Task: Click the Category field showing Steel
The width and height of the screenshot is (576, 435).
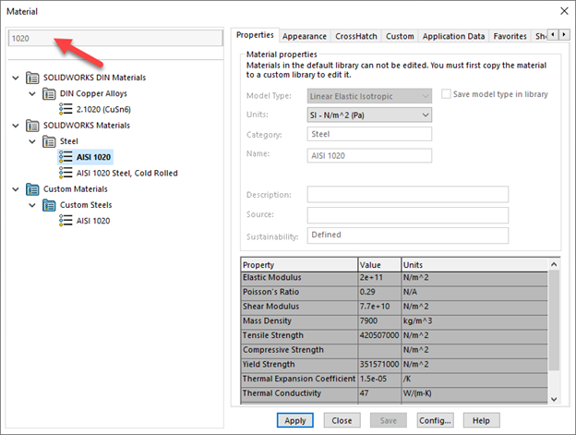Action: coord(369,134)
